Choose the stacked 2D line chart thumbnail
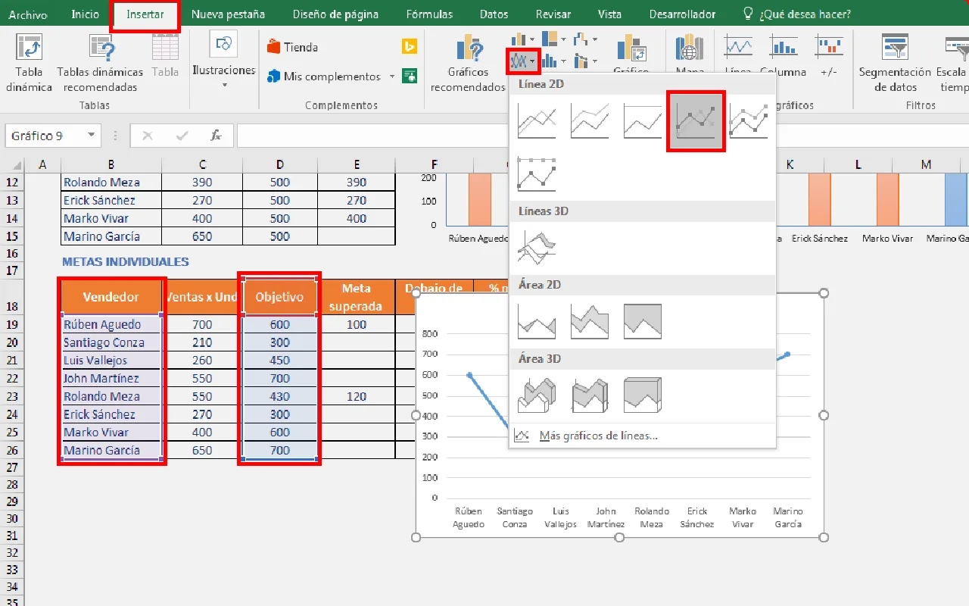The width and height of the screenshot is (969, 606). pyautogui.click(x=590, y=121)
